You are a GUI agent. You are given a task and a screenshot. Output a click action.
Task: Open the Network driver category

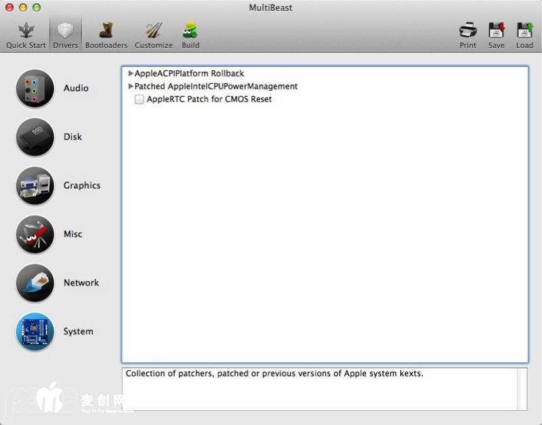pos(35,283)
